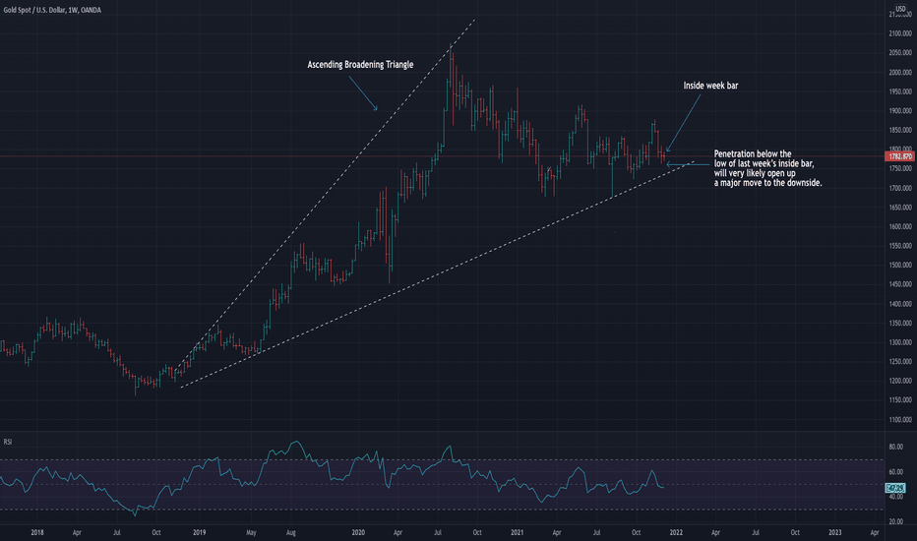Select the teal RSI current value label
The width and height of the screenshot is (917, 541).
[895, 488]
